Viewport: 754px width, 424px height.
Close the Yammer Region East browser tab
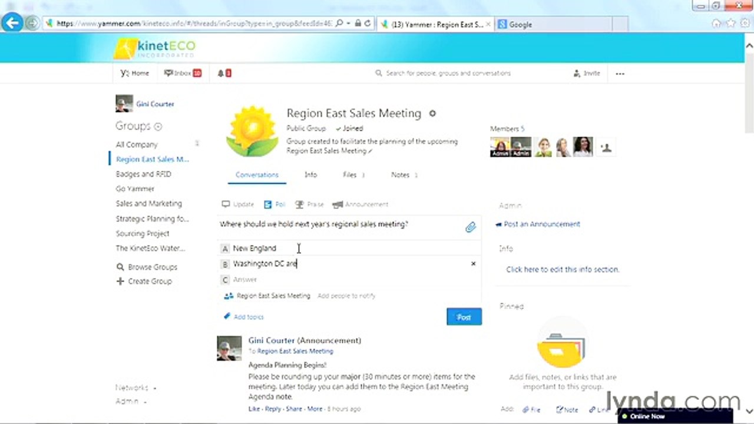coord(488,25)
